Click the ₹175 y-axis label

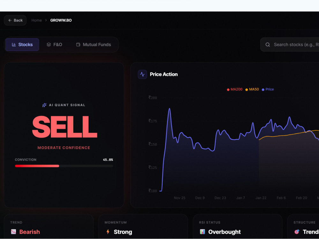pos(152,121)
